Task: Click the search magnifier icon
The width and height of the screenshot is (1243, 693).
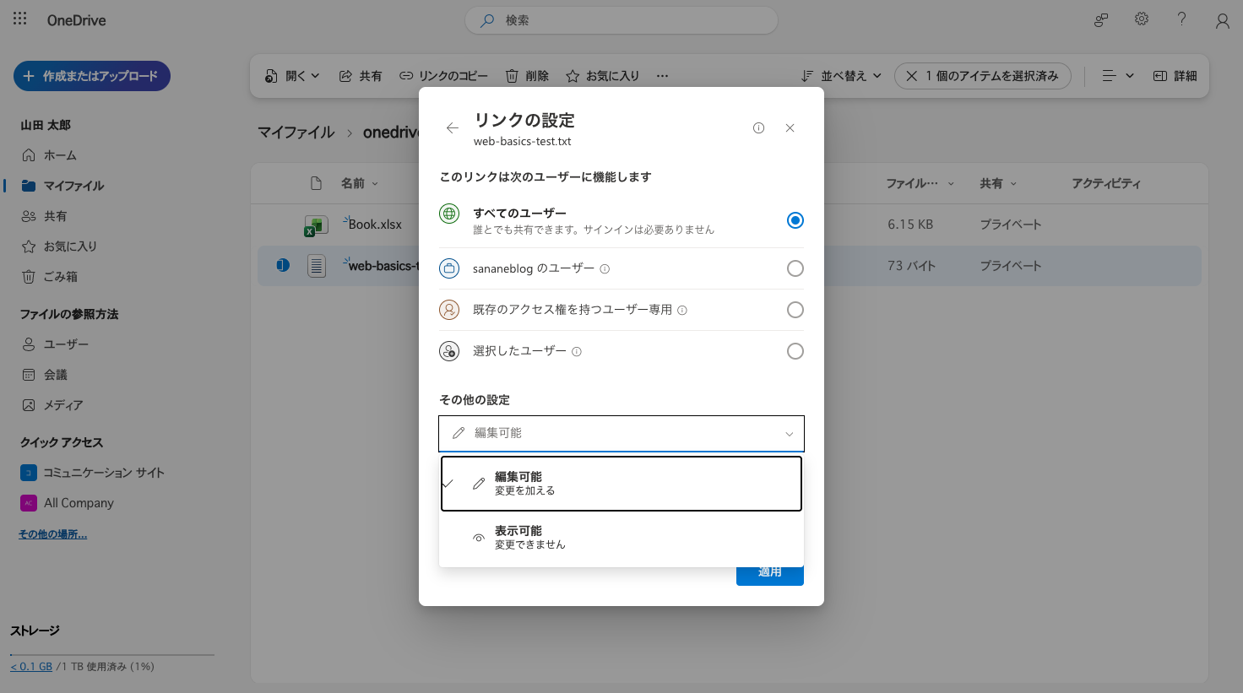Action: point(487,20)
